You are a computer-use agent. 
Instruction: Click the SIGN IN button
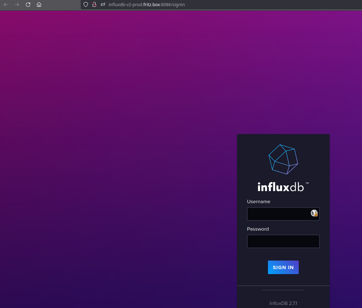(x=283, y=267)
